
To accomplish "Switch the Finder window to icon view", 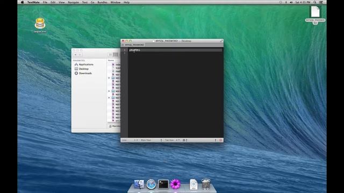I will (110, 55).
